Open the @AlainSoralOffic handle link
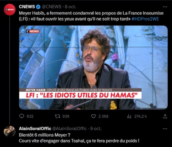 pyautogui.click(x=70, y=128)
